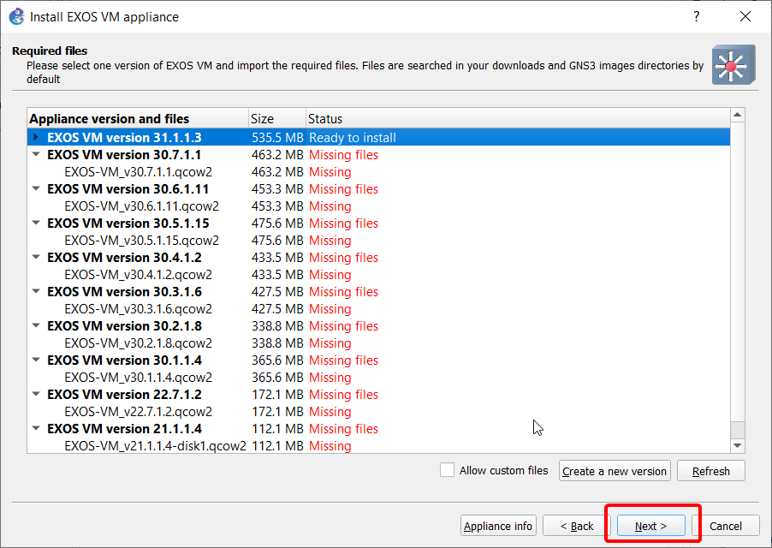Click Missing status of EXOS-VM_v30.3.1.6.qcow2
This screenshot has height=548, width=772.
click(x=330, y=309)
